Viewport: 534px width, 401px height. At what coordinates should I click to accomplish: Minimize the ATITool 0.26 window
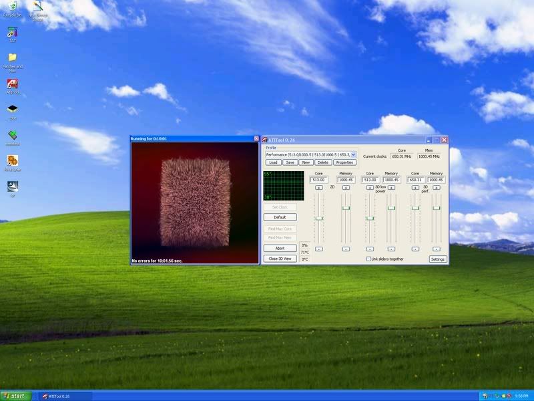click(x=429, y=140)
